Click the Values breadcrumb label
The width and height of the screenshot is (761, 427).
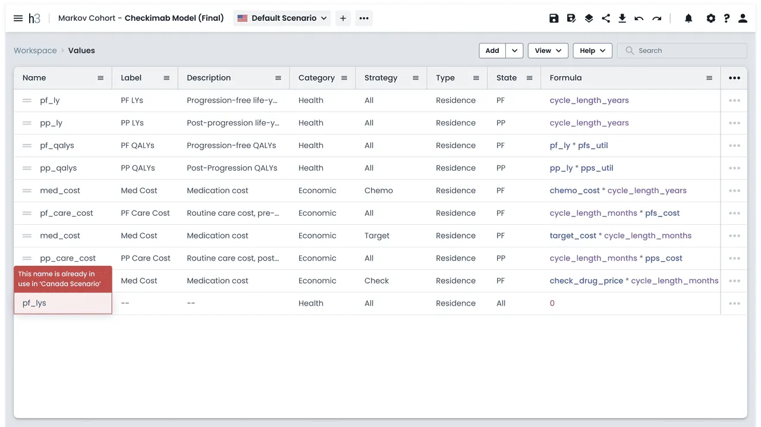[x=81, y=51]
